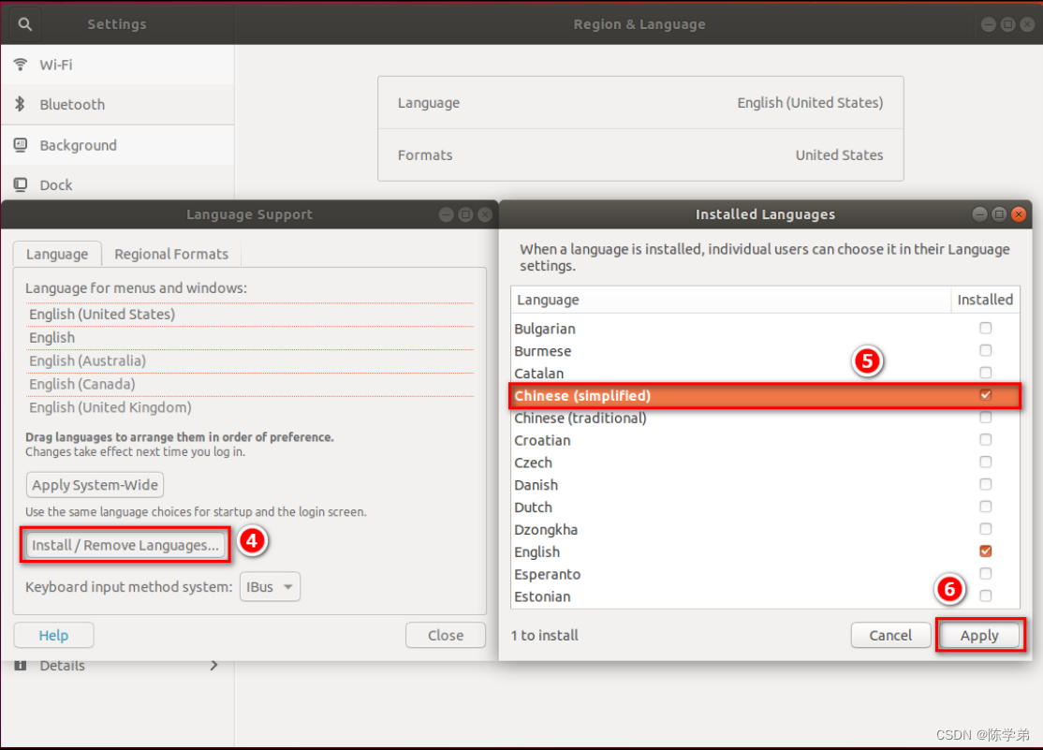Screen dimensions: 1043x750
Task: Select the Esperanto language row
Action: [x=765, y=574]
